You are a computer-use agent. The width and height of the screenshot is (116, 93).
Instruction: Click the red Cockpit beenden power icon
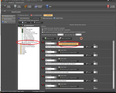pos(108,6)
